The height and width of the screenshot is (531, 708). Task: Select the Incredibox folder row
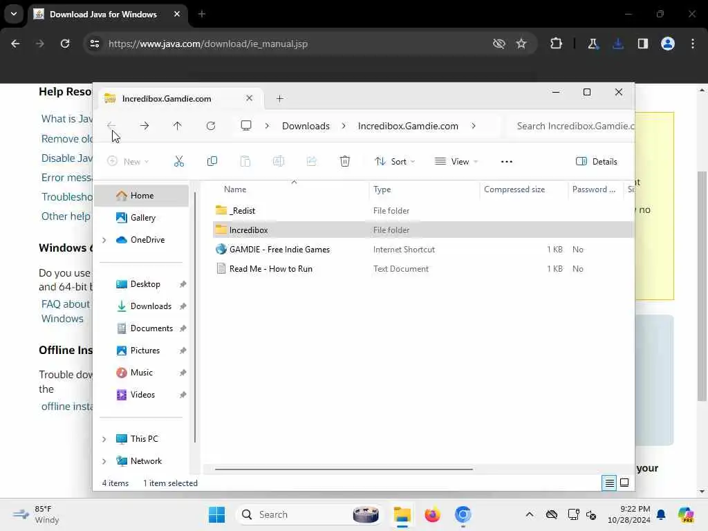(424, 230)
